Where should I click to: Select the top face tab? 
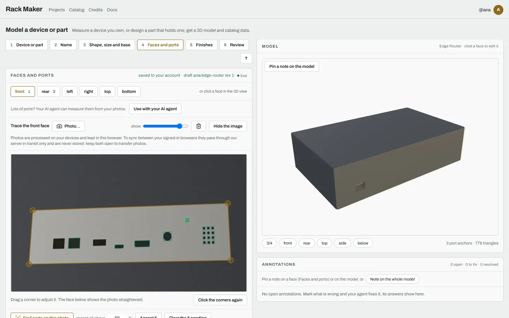tap(107, 92)
